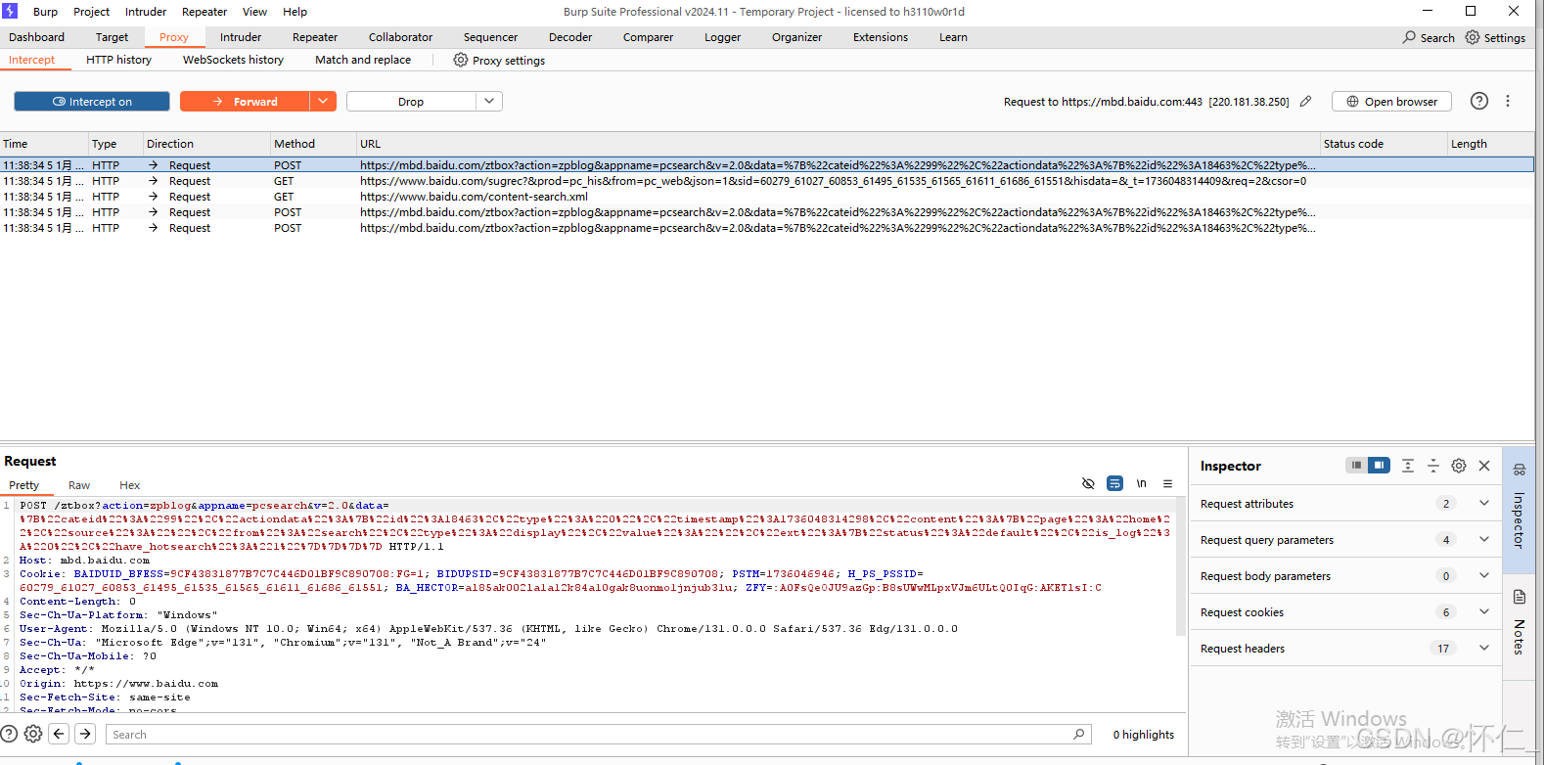The image size is (1544, 765).
Task: Open the WebSockets history sub-tab
Action: [x=233, y=60]
